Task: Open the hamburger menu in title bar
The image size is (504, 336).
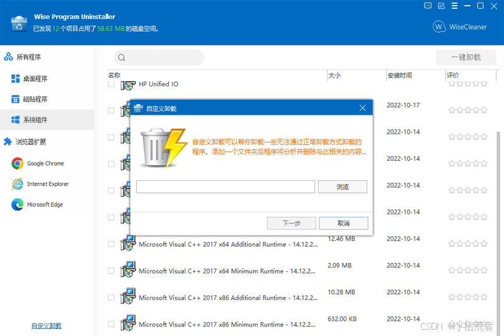Action: click(454, 6)
